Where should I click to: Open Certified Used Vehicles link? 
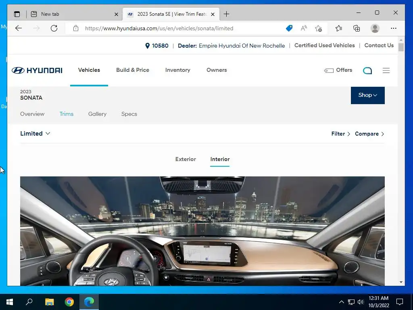325,45
